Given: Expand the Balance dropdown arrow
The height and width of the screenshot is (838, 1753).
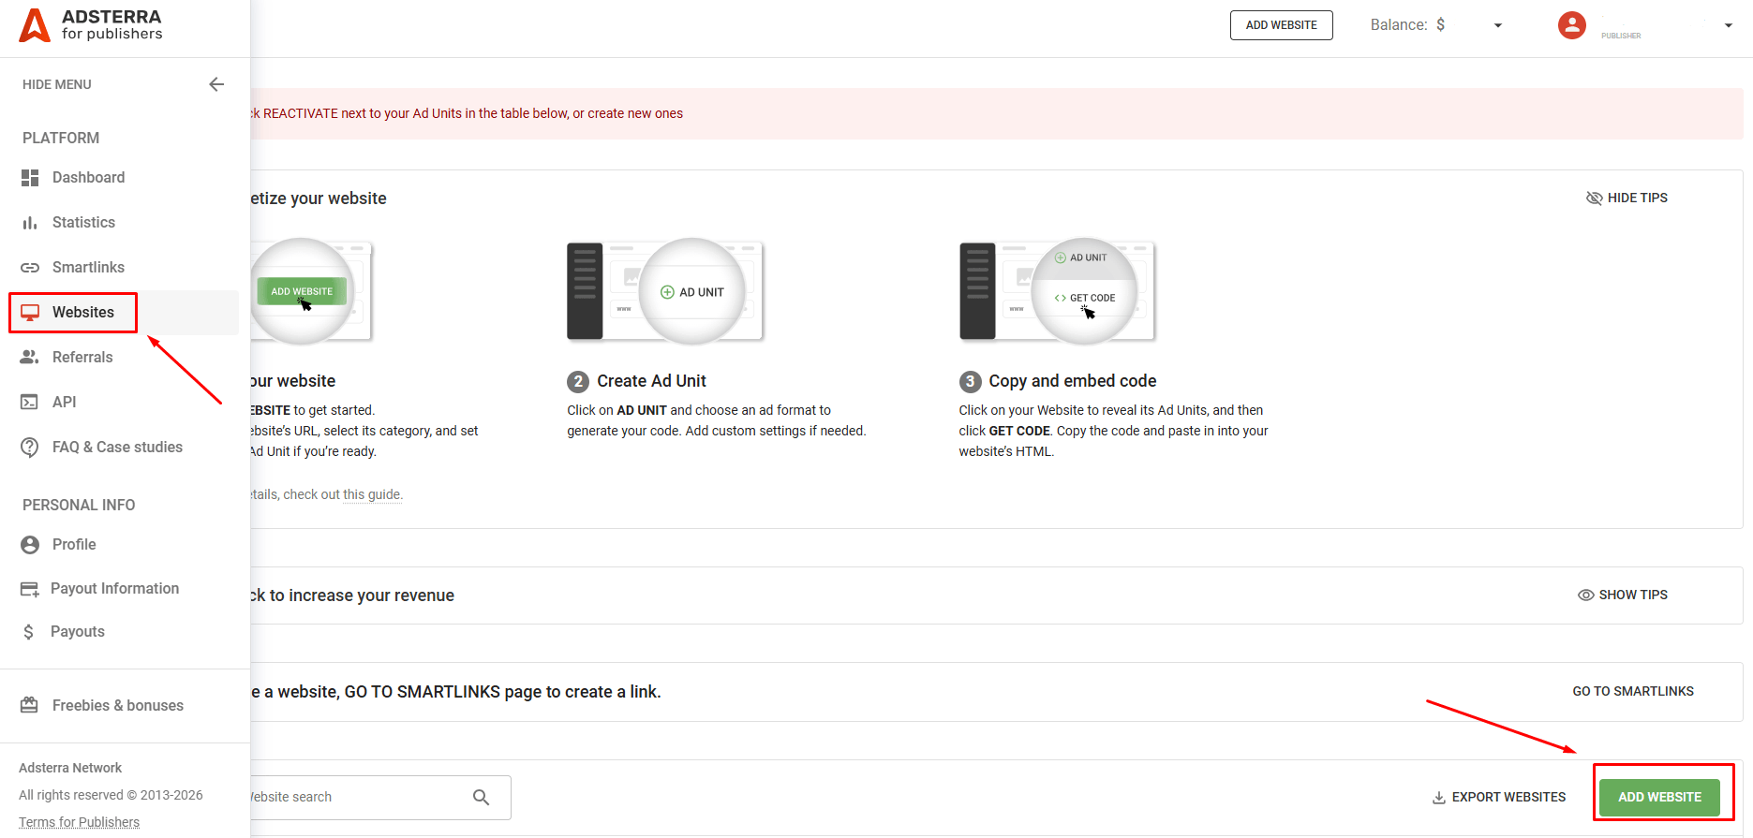Looking at the screenshot, I should (x=1498, y=26).
